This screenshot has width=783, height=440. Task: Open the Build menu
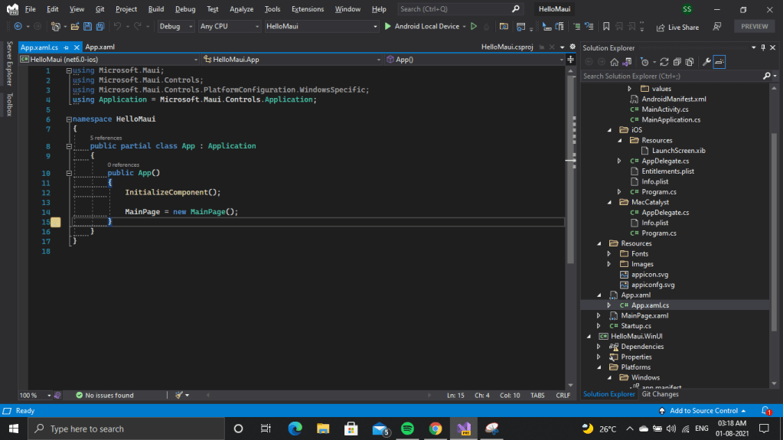[x=156, y=9]
